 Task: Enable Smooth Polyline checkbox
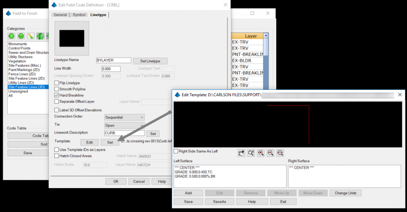coord(56,89)
